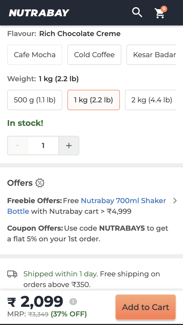
Task: Click the delivery truck icon
Action: (12, 274)
